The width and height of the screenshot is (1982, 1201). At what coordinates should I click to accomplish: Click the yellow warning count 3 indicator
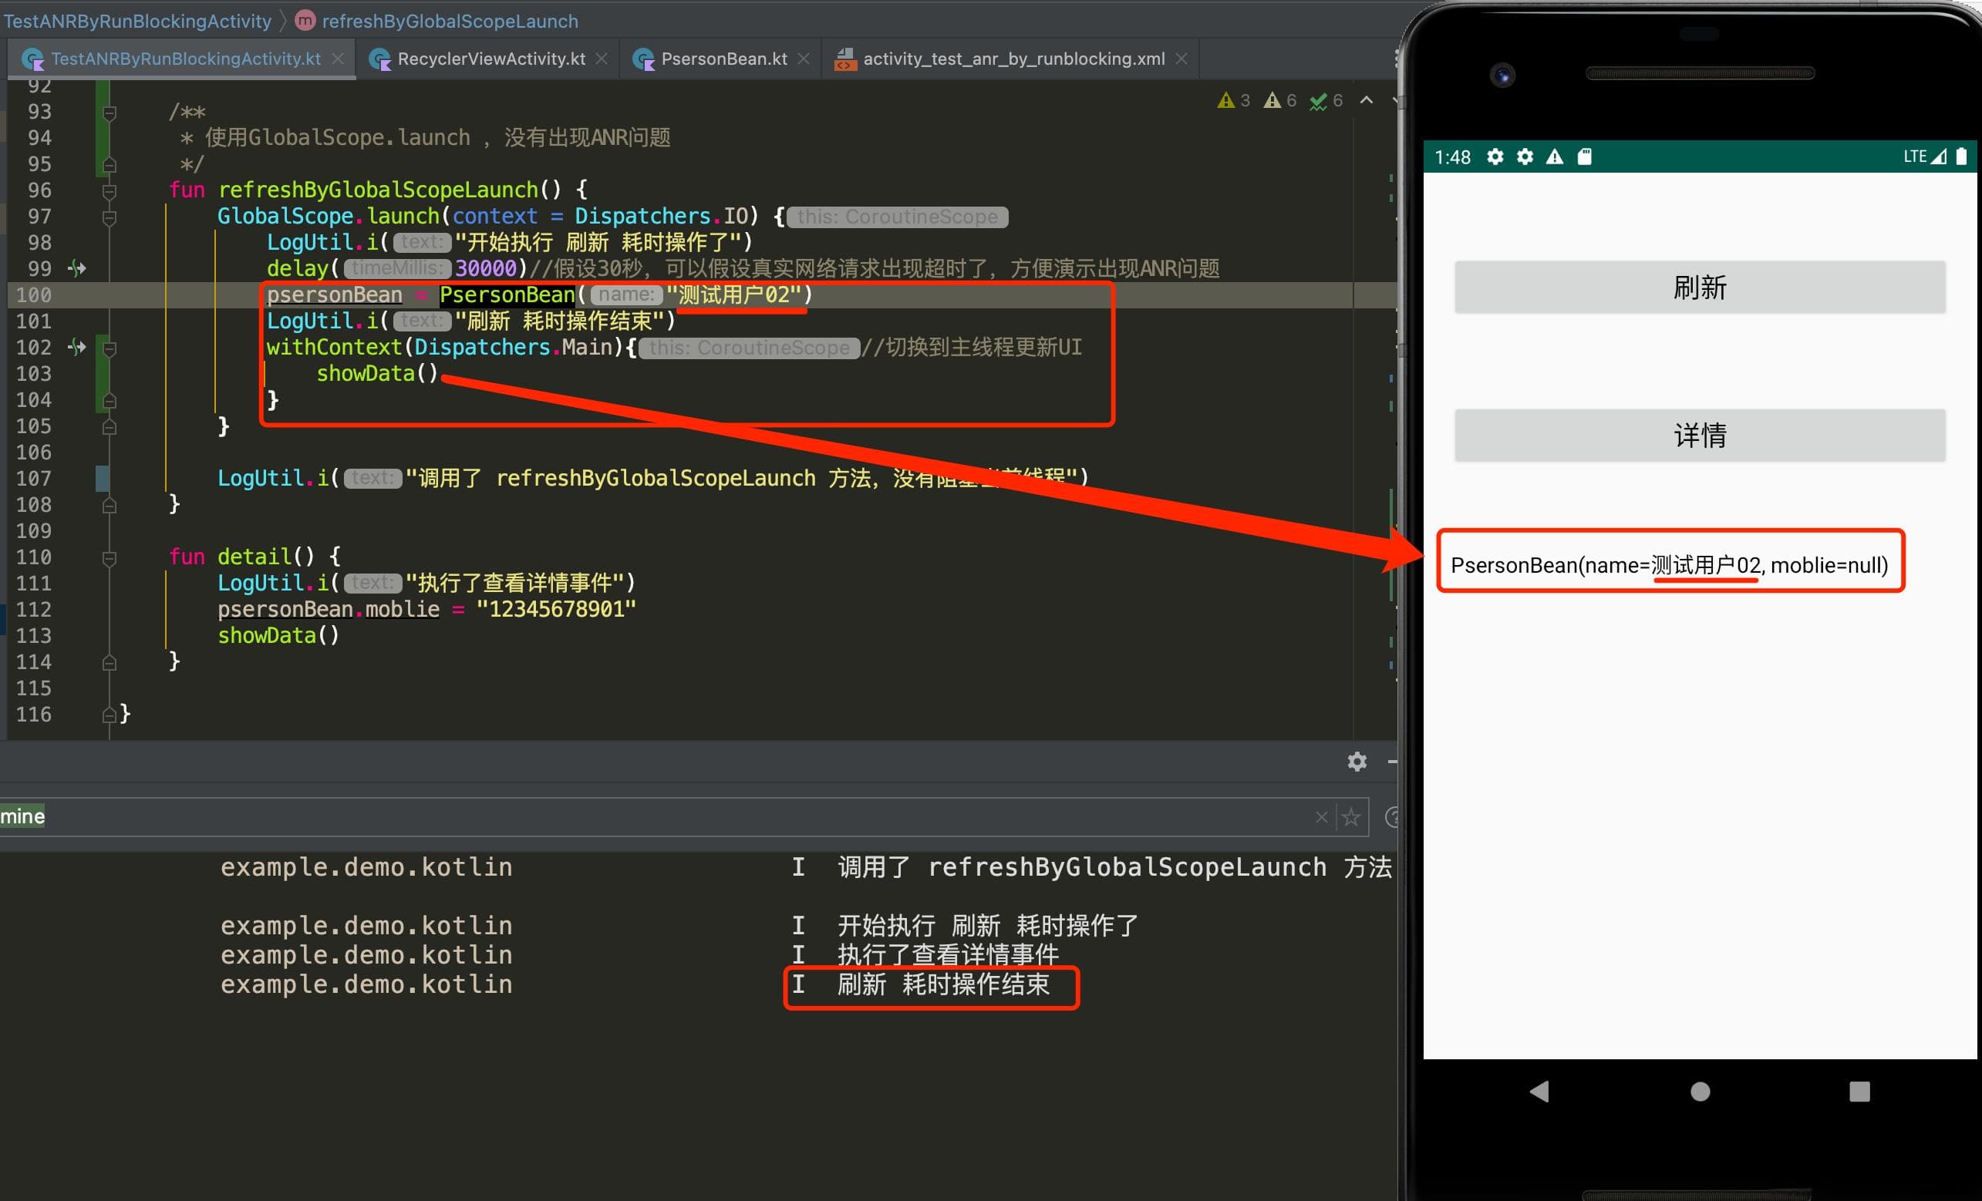pos(1234,100)
